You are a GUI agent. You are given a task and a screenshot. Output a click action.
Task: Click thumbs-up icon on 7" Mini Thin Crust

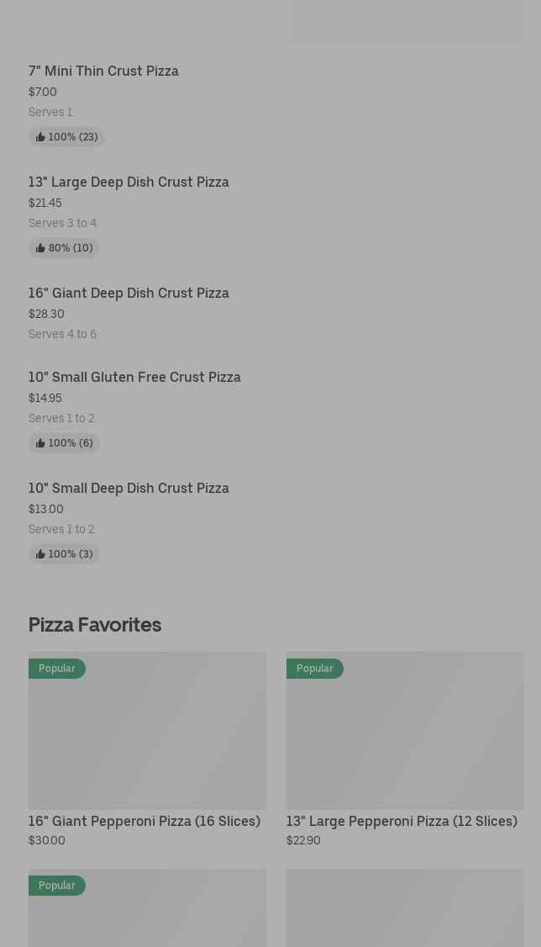coord(40,137)
